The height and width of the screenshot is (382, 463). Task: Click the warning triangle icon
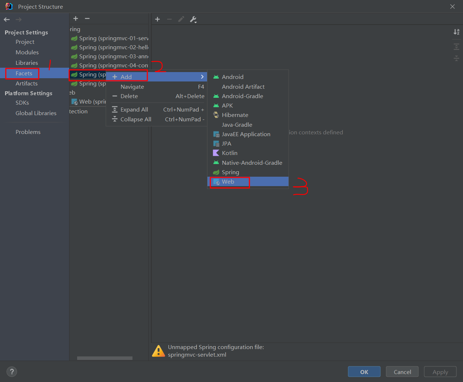159,351
